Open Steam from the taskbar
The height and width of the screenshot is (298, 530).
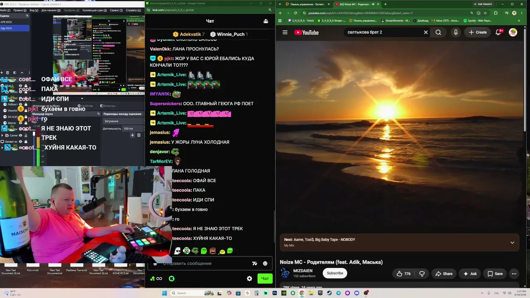[x=329, y=293]
